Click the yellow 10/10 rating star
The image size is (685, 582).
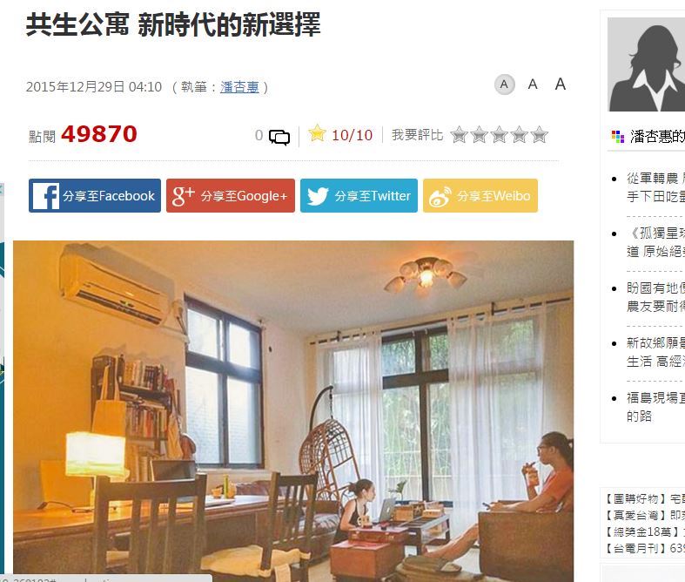(x=317, y=133)
